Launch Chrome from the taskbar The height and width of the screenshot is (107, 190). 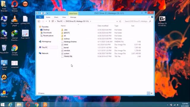(x=37, y=105)
